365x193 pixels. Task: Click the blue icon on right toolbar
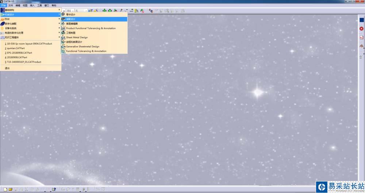click(x=361, y=20)
